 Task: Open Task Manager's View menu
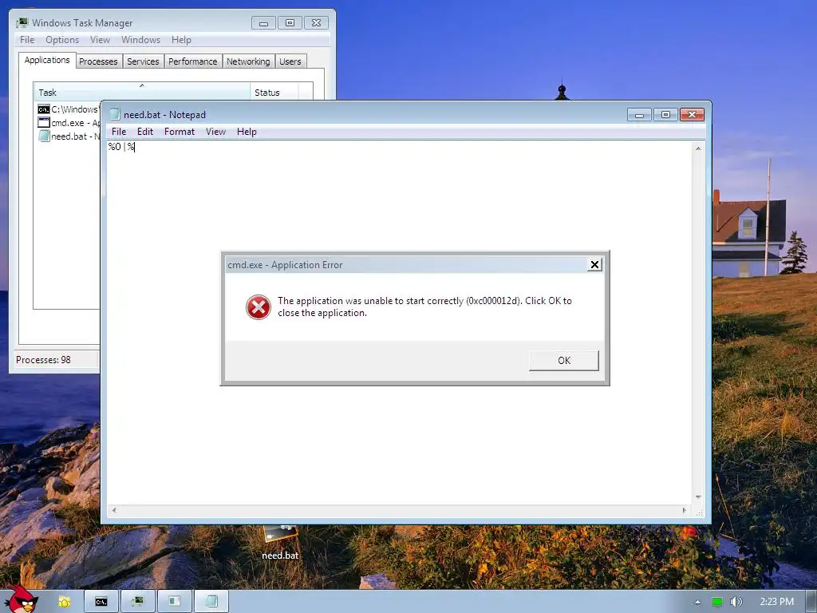pos(100,40)
